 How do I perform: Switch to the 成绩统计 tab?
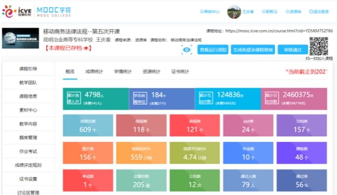tap(94, 71)
